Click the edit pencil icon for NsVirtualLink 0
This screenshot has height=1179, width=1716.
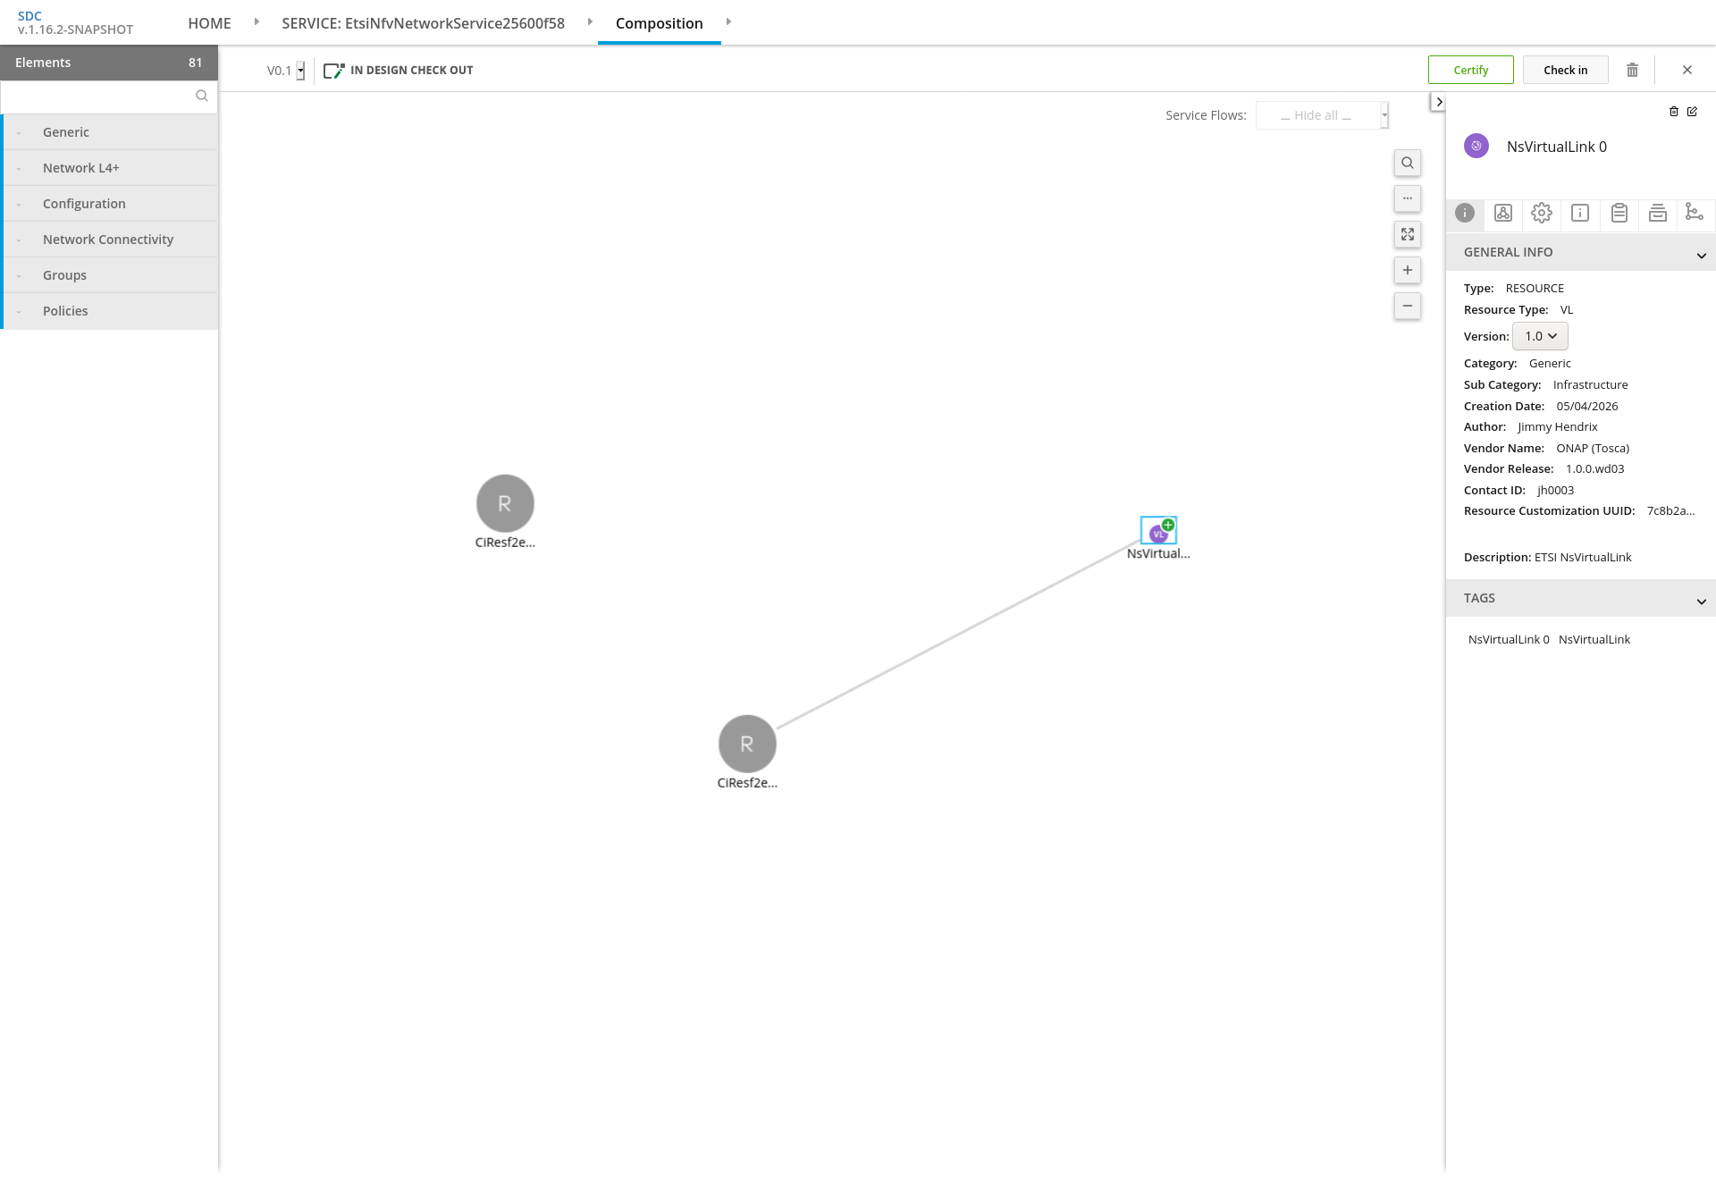pos(1692,112)
